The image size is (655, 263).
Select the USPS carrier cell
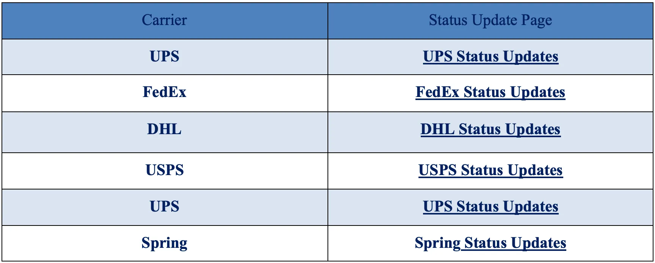click(165, 171)
